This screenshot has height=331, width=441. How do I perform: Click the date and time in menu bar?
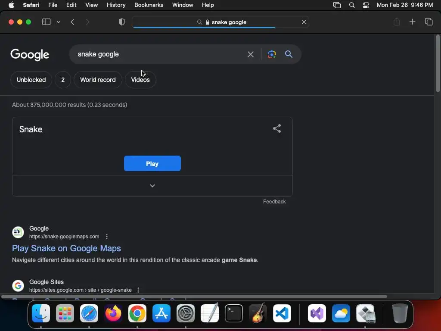[405, 5]
